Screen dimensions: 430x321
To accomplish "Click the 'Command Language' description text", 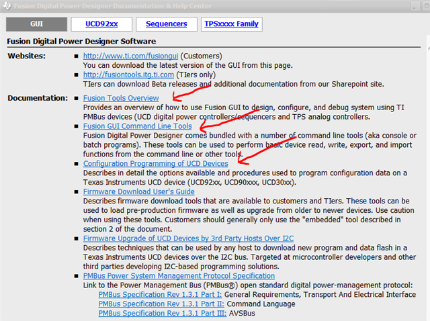I will pyautogui.click(x=261, y=304).
